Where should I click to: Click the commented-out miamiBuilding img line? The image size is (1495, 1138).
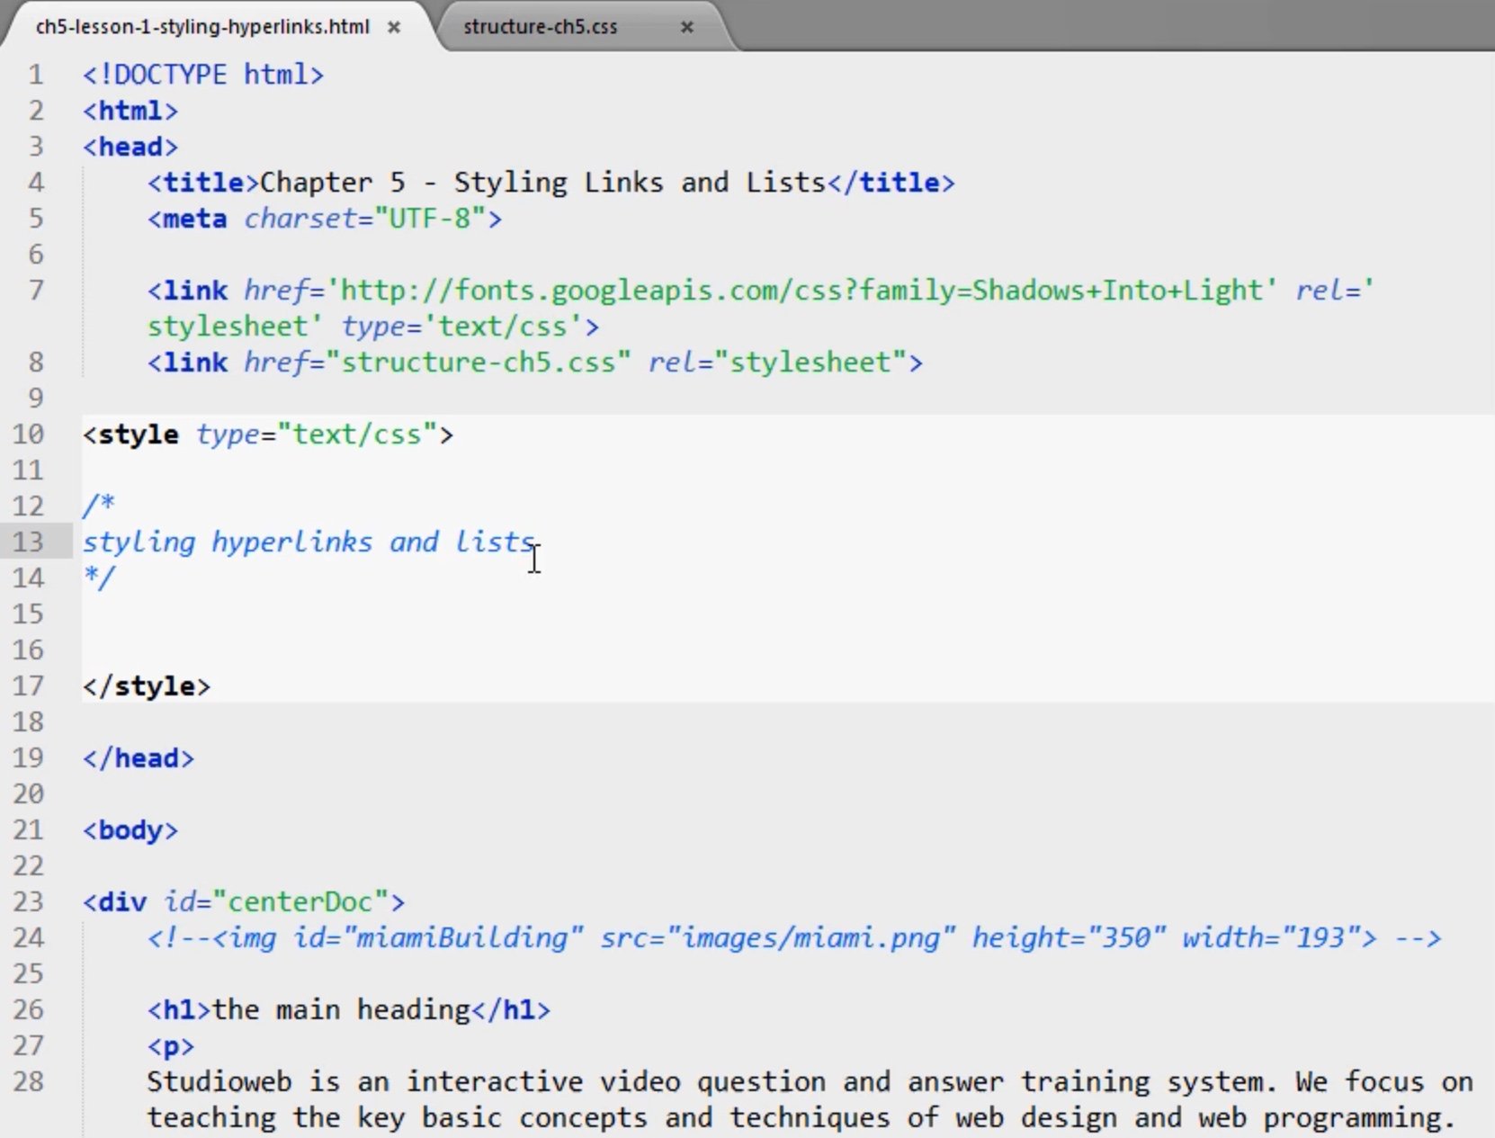tap(794, 938)
